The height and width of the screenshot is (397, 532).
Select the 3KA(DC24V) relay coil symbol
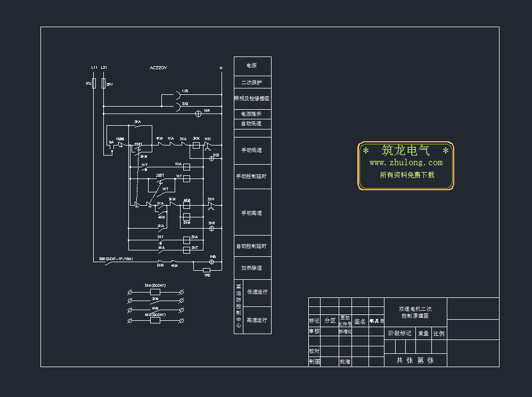tap(155, 292)
